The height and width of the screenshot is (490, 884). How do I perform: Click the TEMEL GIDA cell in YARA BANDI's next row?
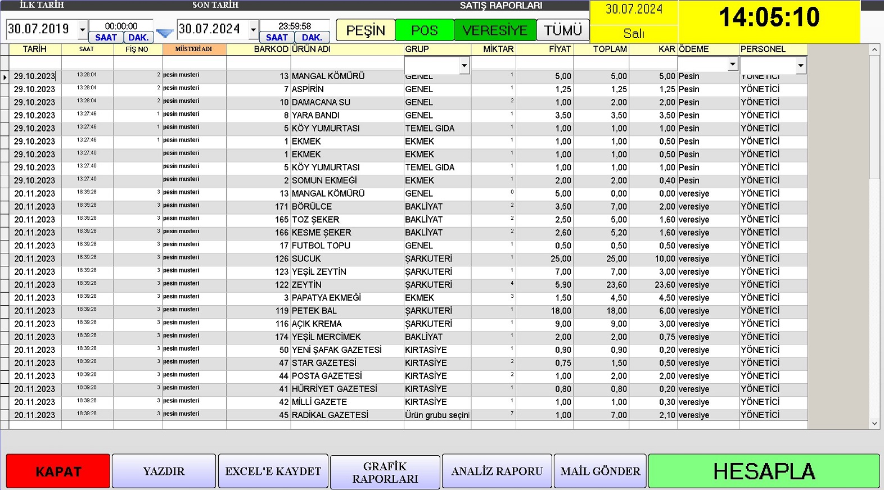437,128
